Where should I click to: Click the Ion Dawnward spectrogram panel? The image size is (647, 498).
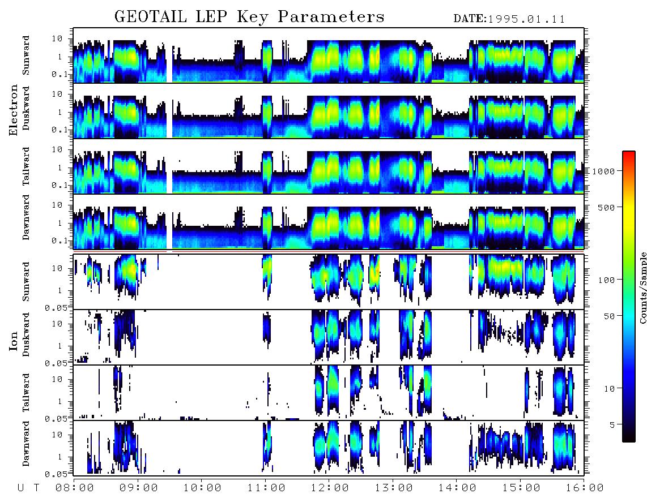pos(329,448)
